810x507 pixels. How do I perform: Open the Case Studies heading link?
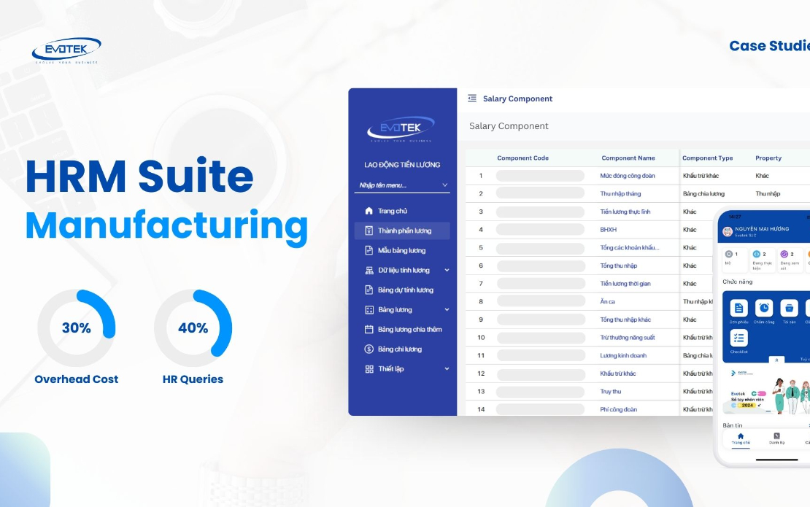769,46
